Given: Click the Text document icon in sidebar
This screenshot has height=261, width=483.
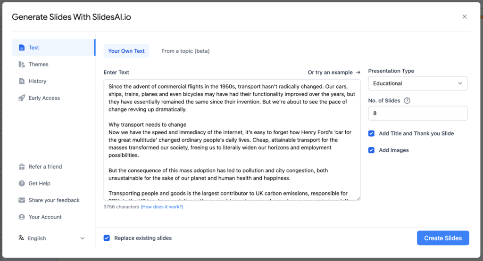Looking at the screenshot, I should [21, 48].
